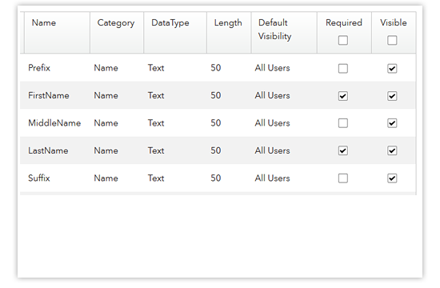Enable Required for the Suffix row
The width and height of the screenshot is (440, 288).
click(343, 178)
